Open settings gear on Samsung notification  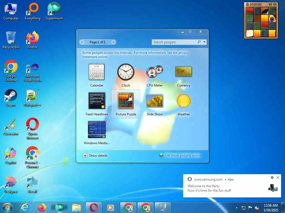272,177
